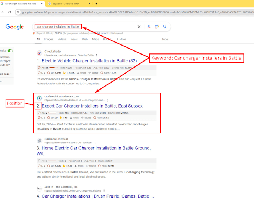The width and height of the screenshot is (254, 199).
Task: Click the AS score bar for Sarkinen Electrical
Action: [52, 161]
